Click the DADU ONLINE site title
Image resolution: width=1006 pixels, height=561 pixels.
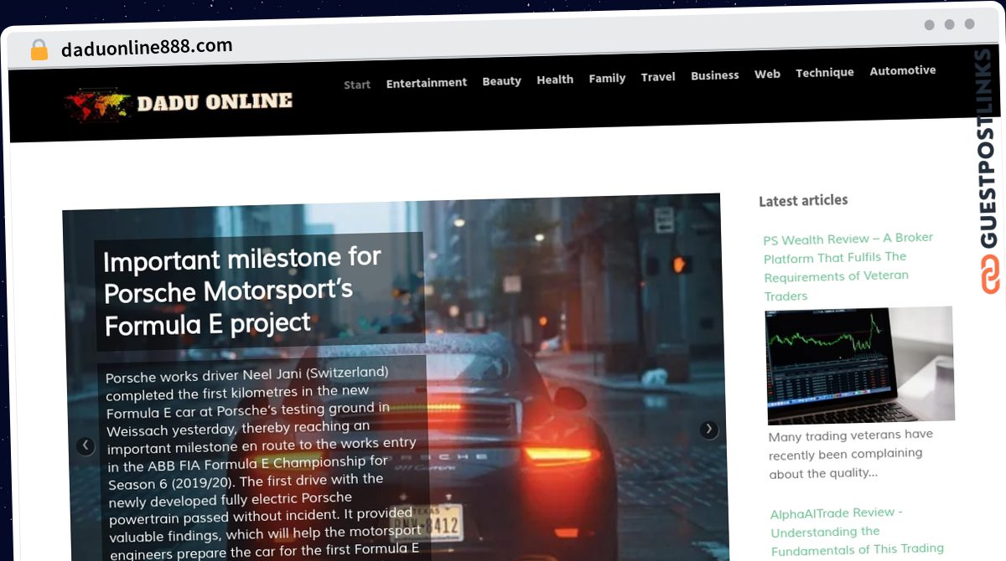(215, 102)
